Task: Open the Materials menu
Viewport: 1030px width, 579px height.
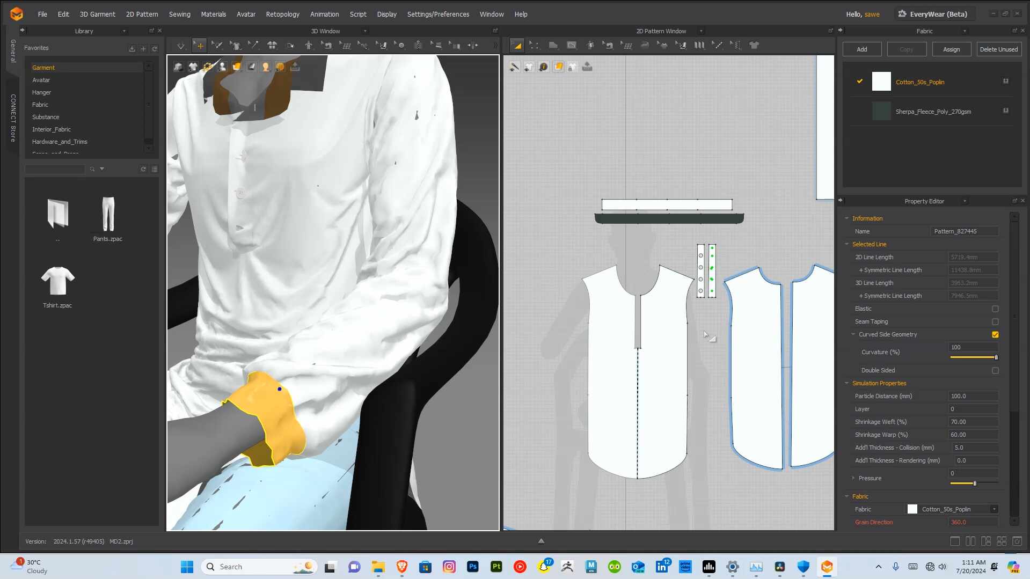Action: pyautogui.click(x=213, y=14)
